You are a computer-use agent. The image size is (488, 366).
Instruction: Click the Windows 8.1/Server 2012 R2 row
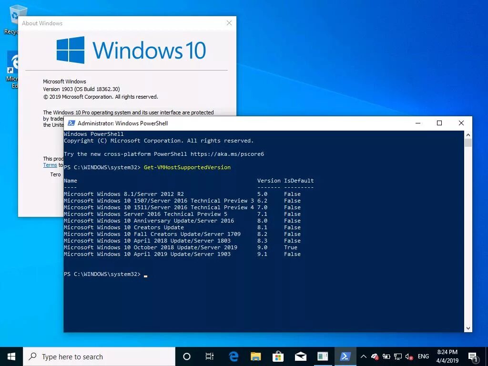point(183,194)
